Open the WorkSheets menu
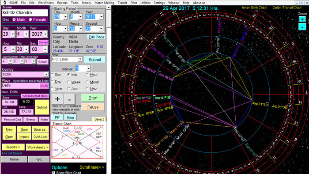The width and height of the screenshot is (309, 174). coord(46,3)
